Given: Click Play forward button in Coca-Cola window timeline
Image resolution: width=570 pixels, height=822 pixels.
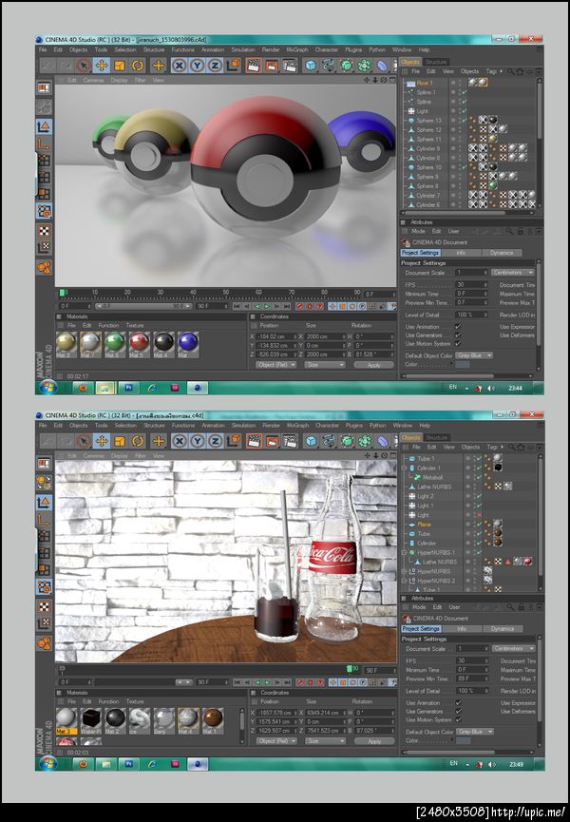Looking at the screenshot, I should 267,682.
